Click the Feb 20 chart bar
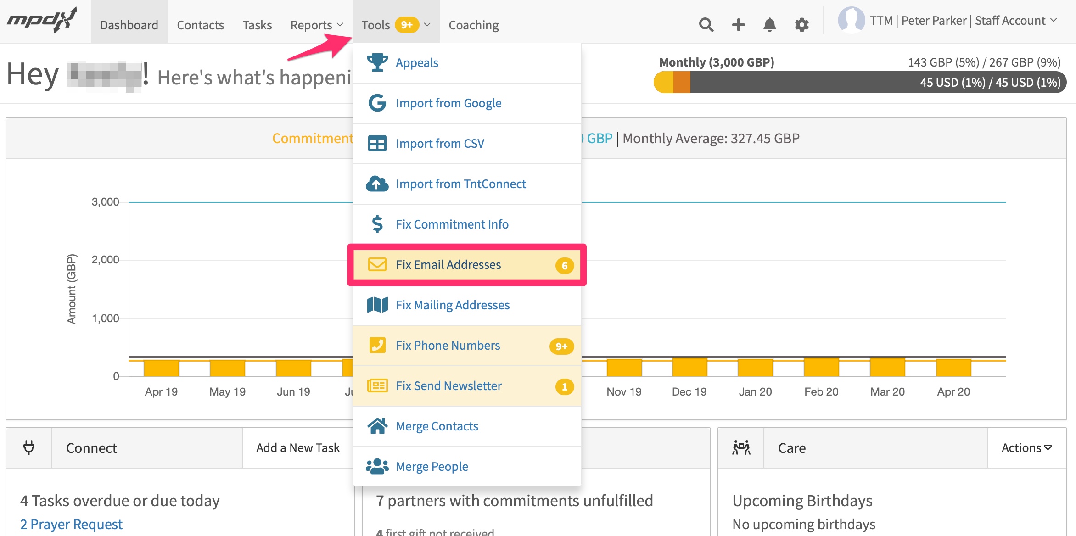This screenshot has width=1076, height=536. pyautogui.click(x=821, y=367)
